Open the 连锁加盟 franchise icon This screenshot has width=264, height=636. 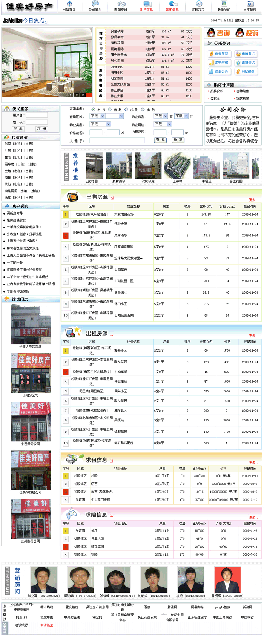[198, 4]
